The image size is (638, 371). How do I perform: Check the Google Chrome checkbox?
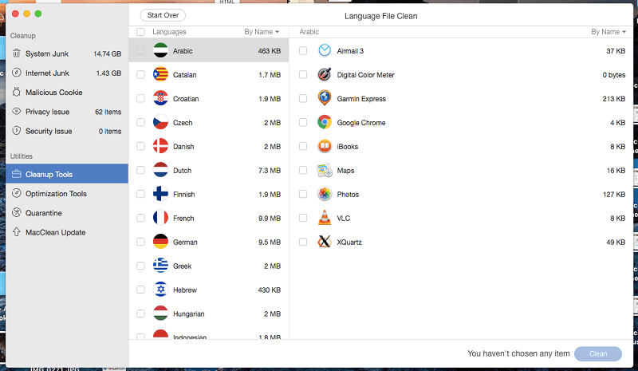[303, 122]
